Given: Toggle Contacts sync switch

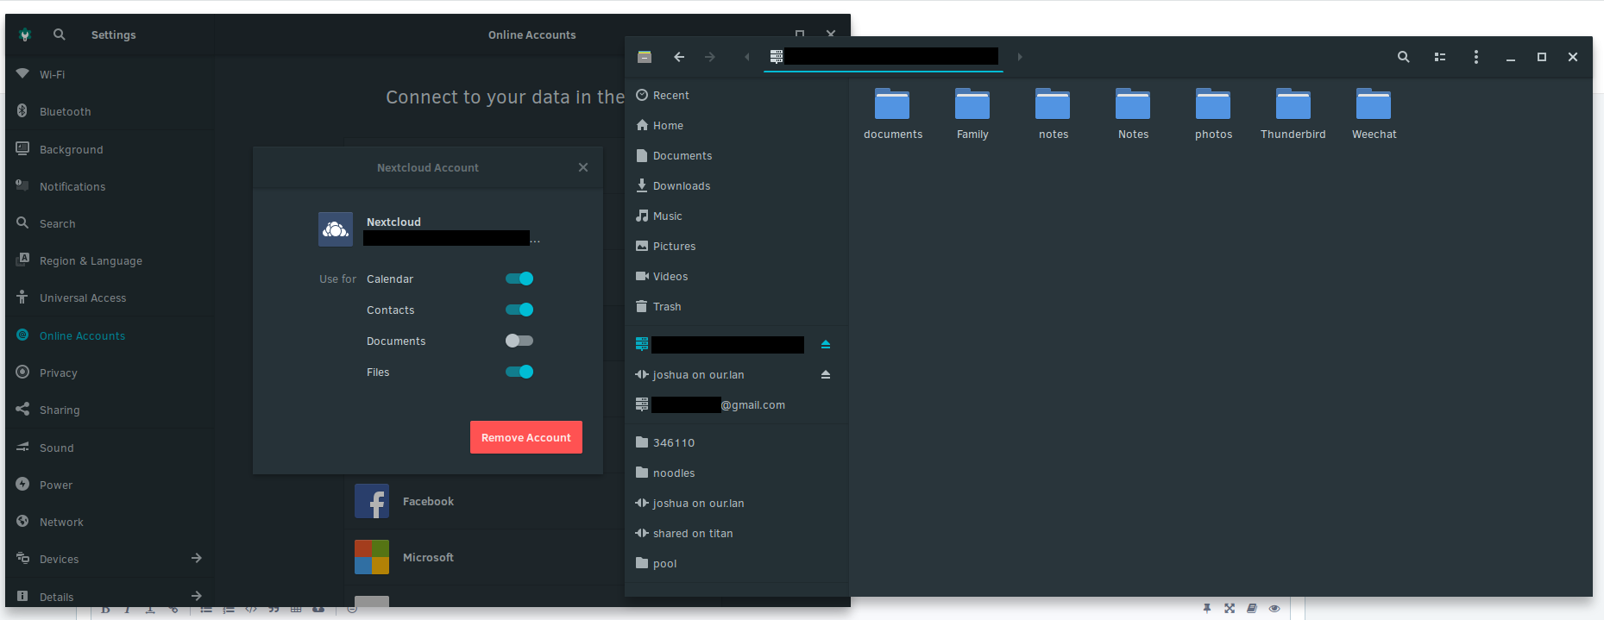Looking at the screenshot, I should (x=519, y=310).
